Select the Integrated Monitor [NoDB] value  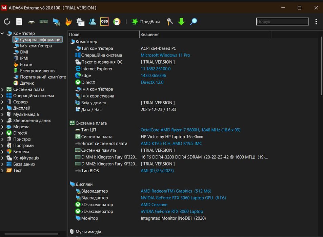[x=173, y=218]
